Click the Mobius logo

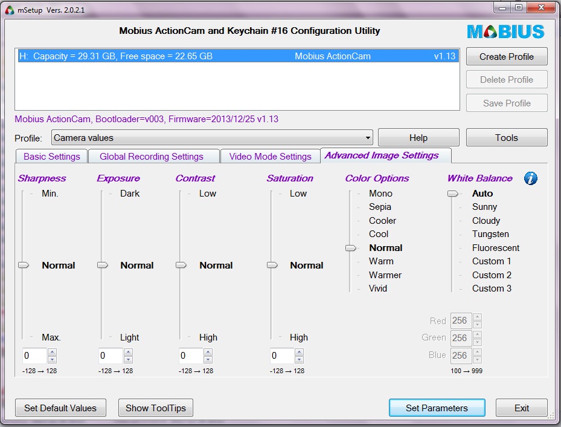coord(505,31)
